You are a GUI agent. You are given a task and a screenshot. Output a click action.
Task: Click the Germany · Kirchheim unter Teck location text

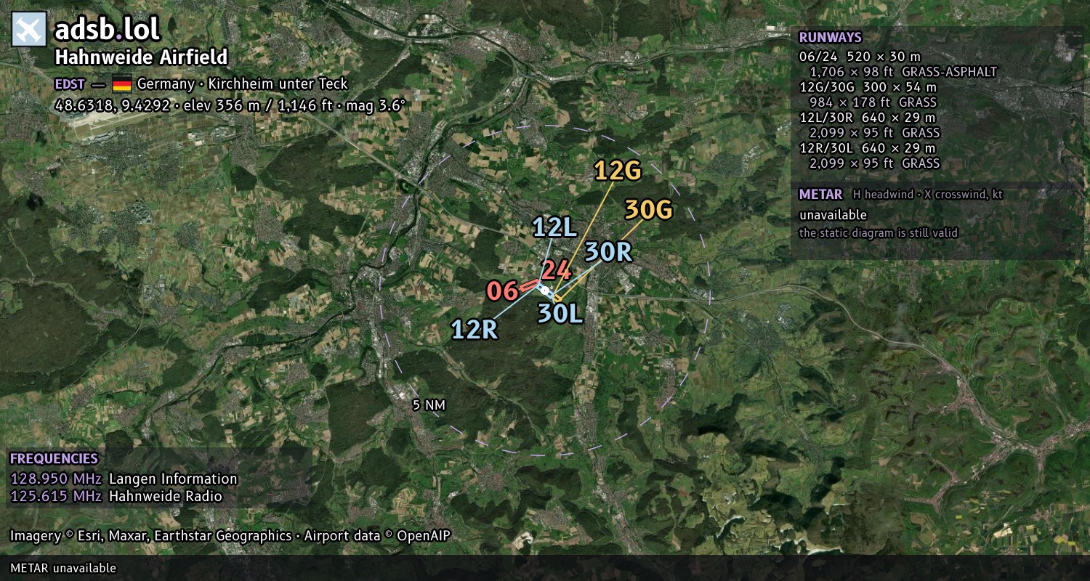242,84
